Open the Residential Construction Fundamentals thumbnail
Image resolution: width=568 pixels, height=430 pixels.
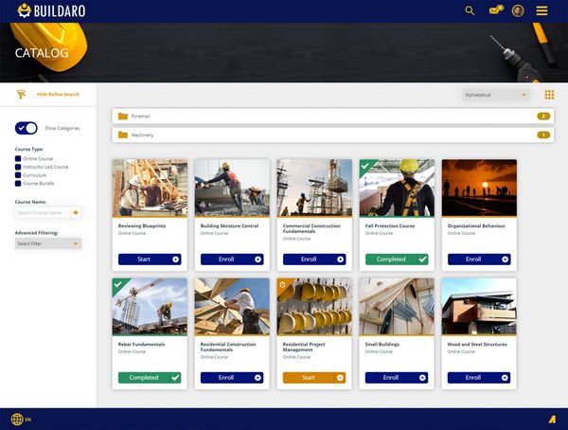232,306
